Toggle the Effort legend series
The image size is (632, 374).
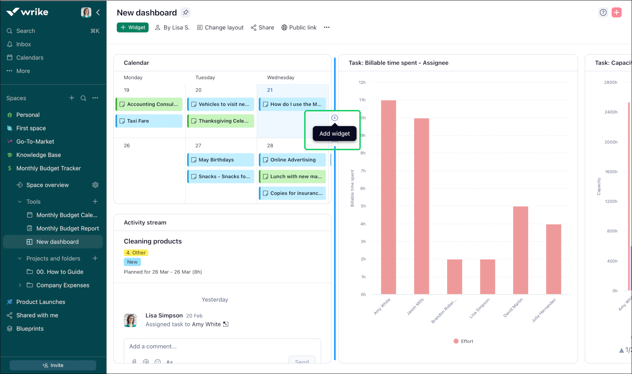point(463,341)
